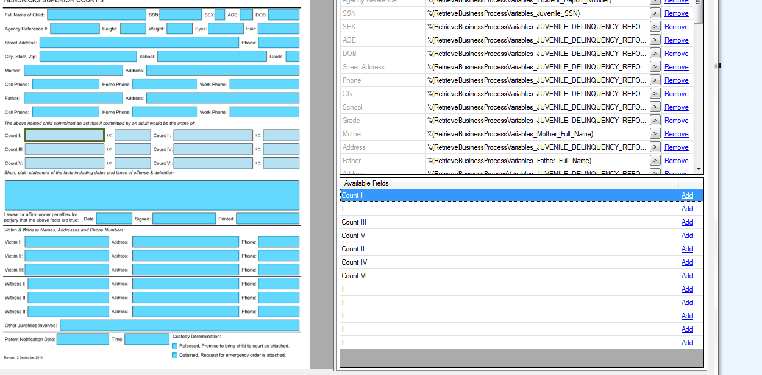Image resolution: width=762 pixels, height=375 pixels.
Task: Select Count V in Available Fields list
Action: pos(354,236)
